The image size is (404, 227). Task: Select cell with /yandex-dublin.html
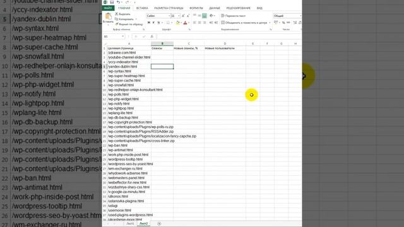(x=129, y=66)
